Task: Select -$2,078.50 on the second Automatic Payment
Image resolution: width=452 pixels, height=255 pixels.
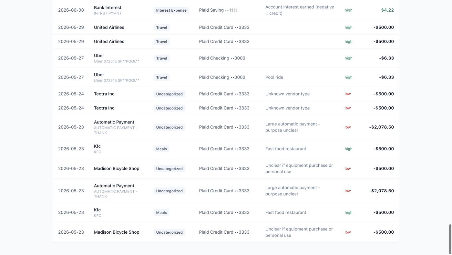Action: [381, 191]
